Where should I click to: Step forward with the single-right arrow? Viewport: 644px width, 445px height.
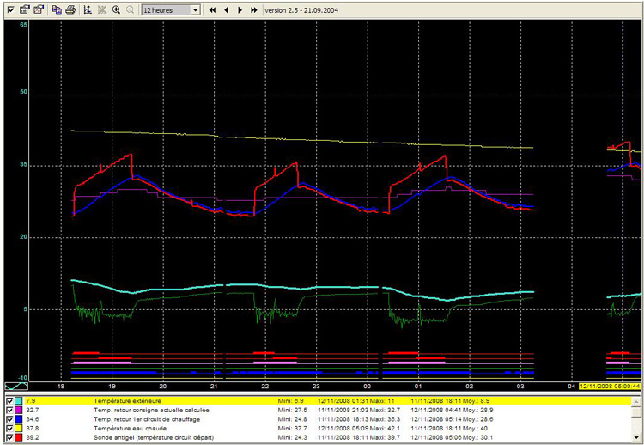coord(240,9)
